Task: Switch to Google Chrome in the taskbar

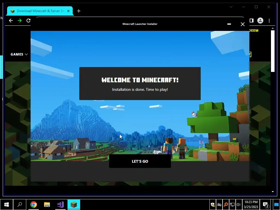Action: tap(33, 205)
